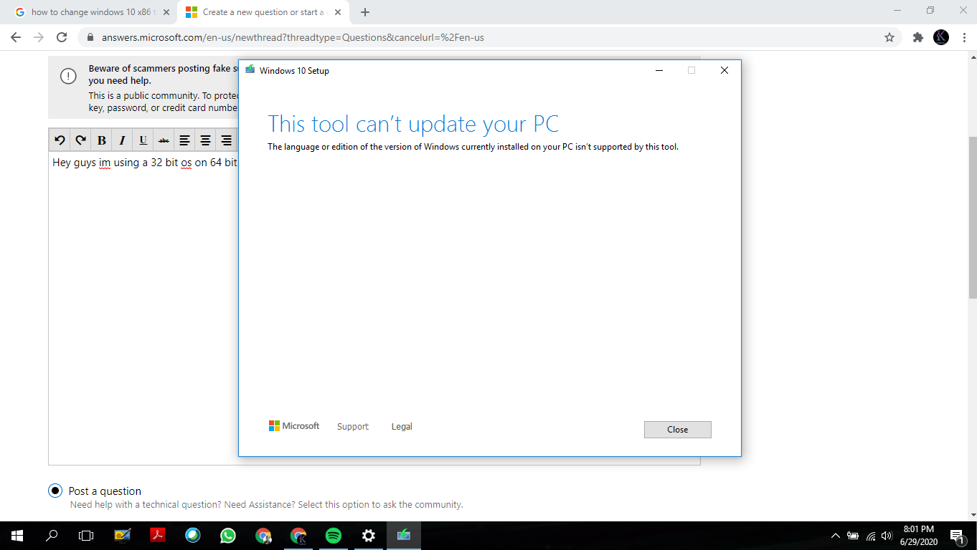View site security lock info
Viewport: 977px width, 550px height.
pos(90,37)
